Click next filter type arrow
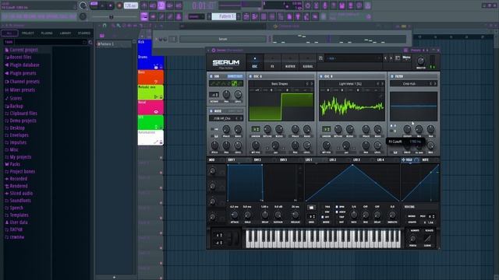499x280 pixels. [435, 84]
